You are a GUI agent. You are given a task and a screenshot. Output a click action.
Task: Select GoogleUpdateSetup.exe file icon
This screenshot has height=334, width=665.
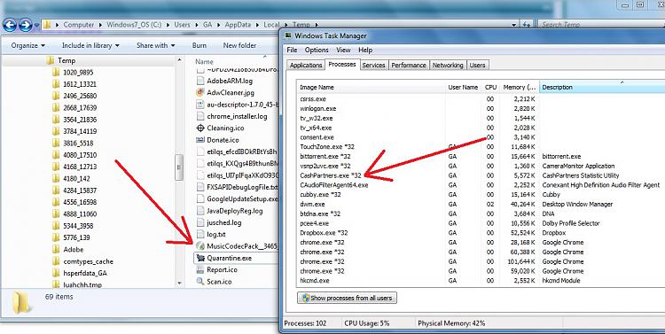pos(200,198)
